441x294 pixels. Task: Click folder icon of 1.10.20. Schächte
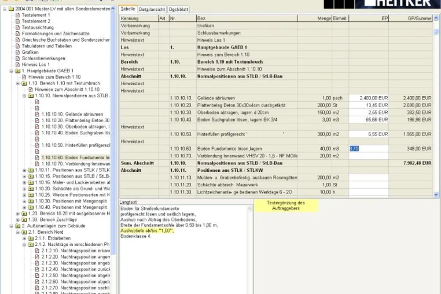pyautogui.click(x=31, y=189)
